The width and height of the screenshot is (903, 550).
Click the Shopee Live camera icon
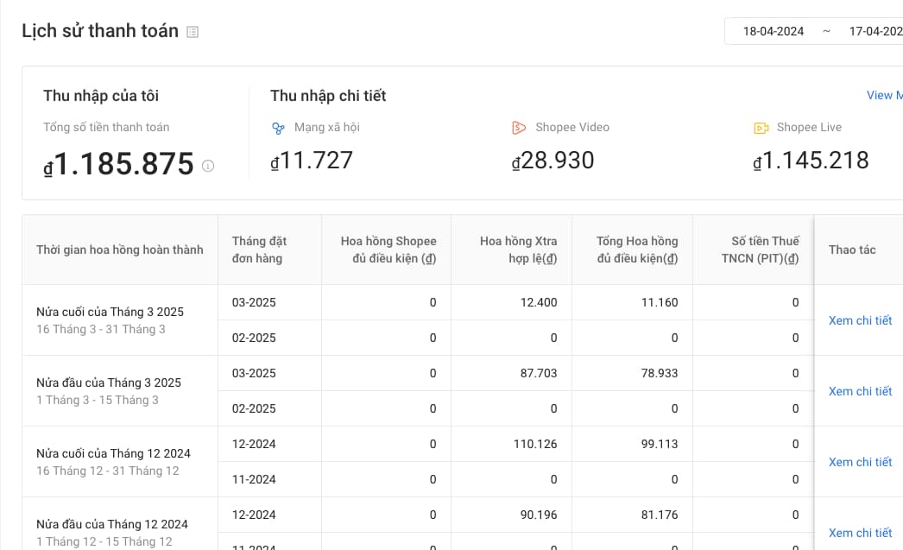pyautogui.click(x=761, y=128)
